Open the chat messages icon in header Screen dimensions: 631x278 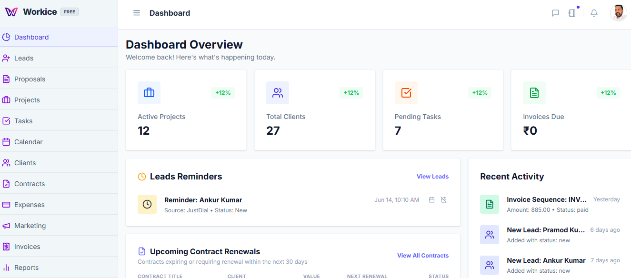tap(555, 13)
